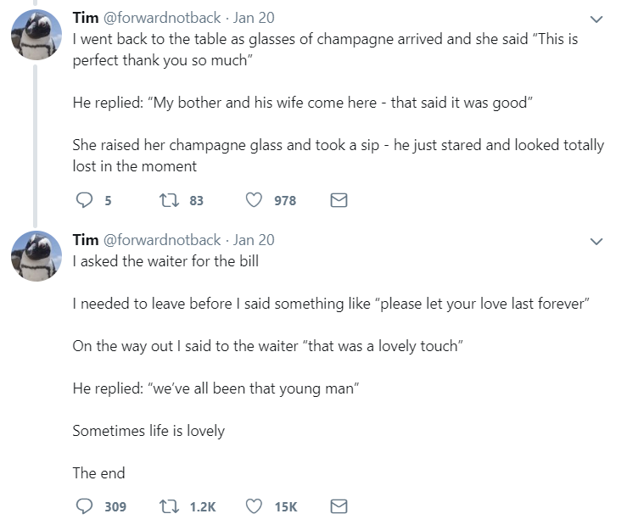Expand more options on second tweet
The image size is (627, 525).
click(x=596, y=241)
